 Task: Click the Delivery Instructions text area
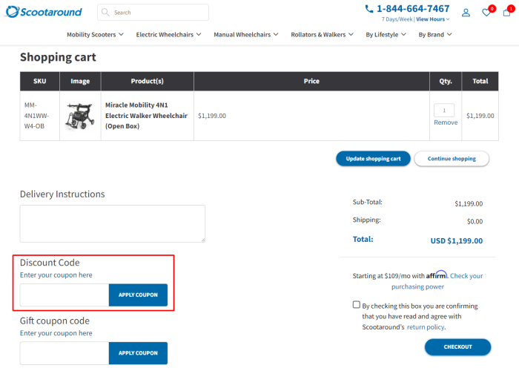(113, 223)
